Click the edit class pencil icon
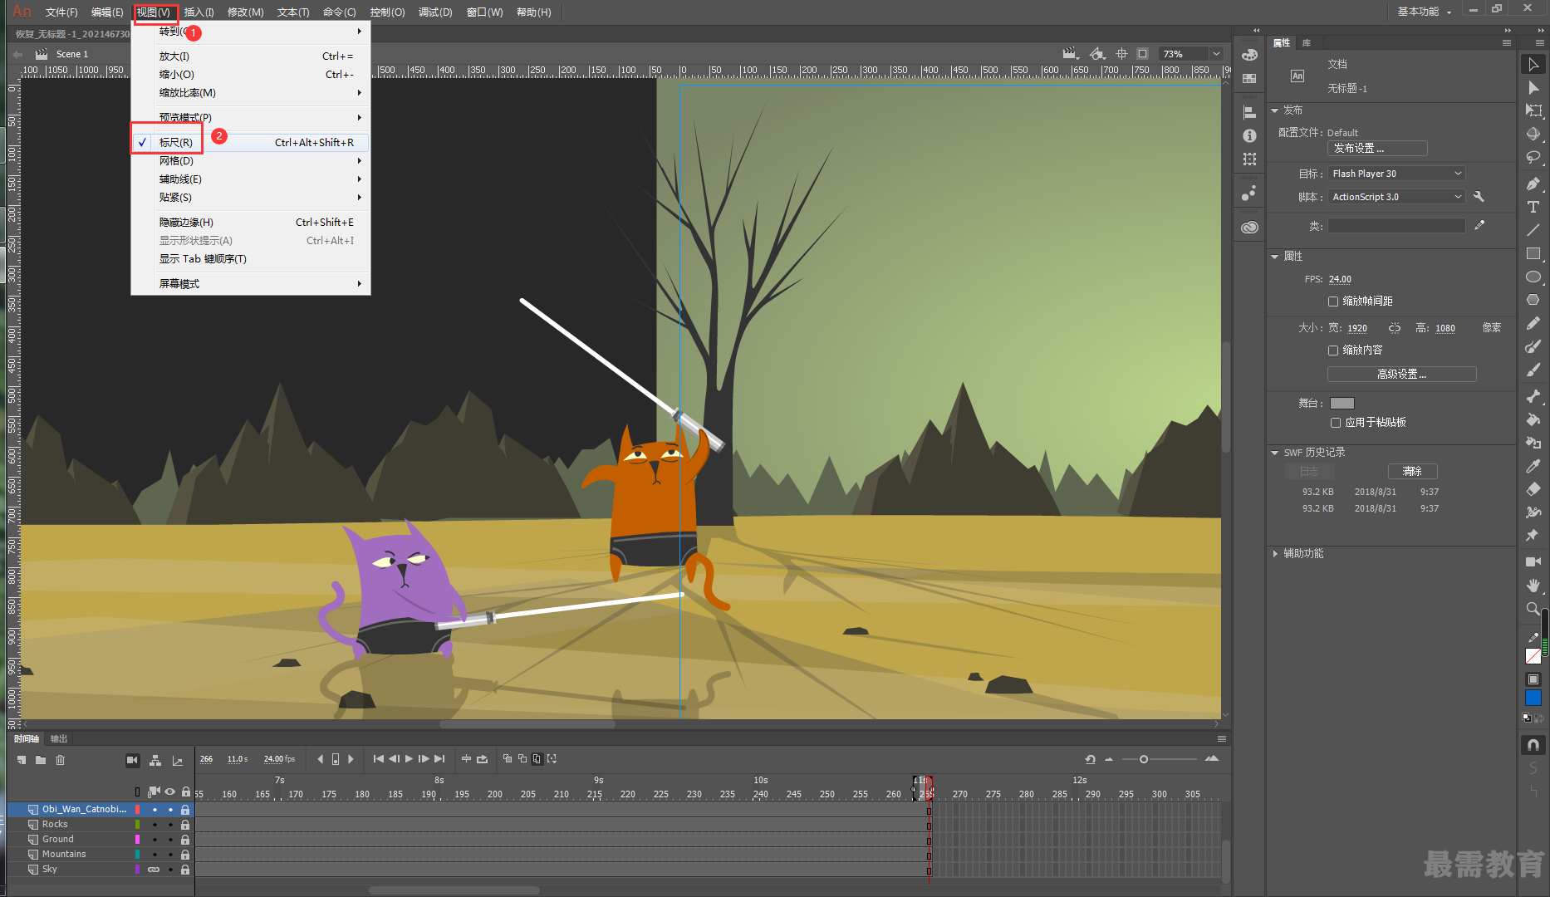Viewport: 1550px width, 897px height. [1479, 225]
